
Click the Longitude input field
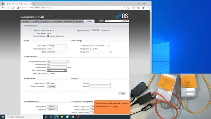(100, 86)
